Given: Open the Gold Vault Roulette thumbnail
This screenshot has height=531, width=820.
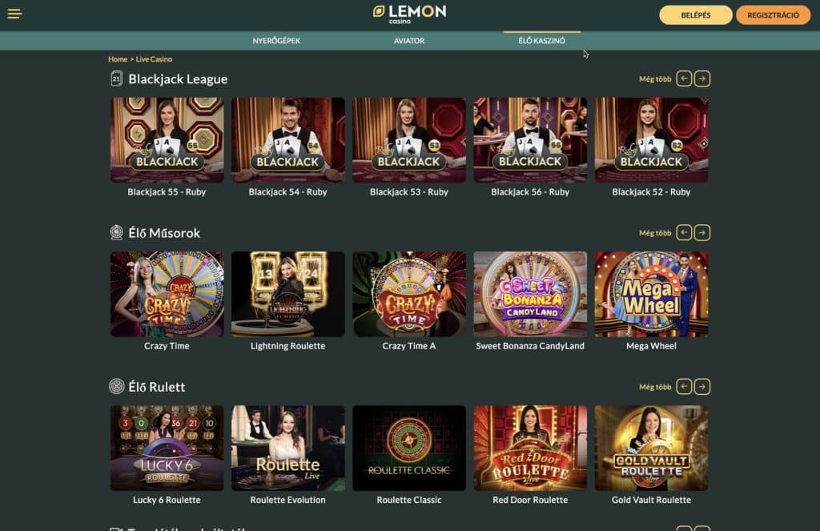Looking at the screenshot, I should pos(651,448).
